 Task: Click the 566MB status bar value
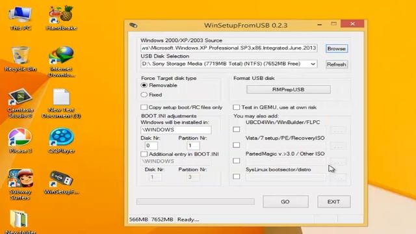(x=138, y=220)
